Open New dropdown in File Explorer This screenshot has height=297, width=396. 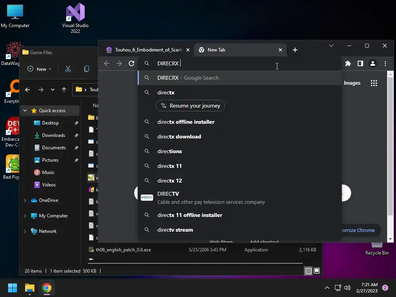[39, 69]
